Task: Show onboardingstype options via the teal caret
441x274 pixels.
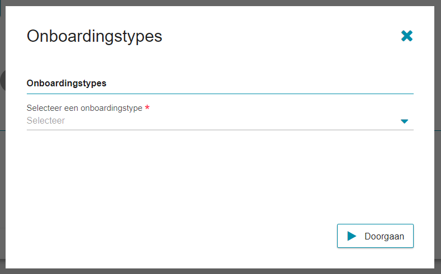Action: [x=404, y=121]
